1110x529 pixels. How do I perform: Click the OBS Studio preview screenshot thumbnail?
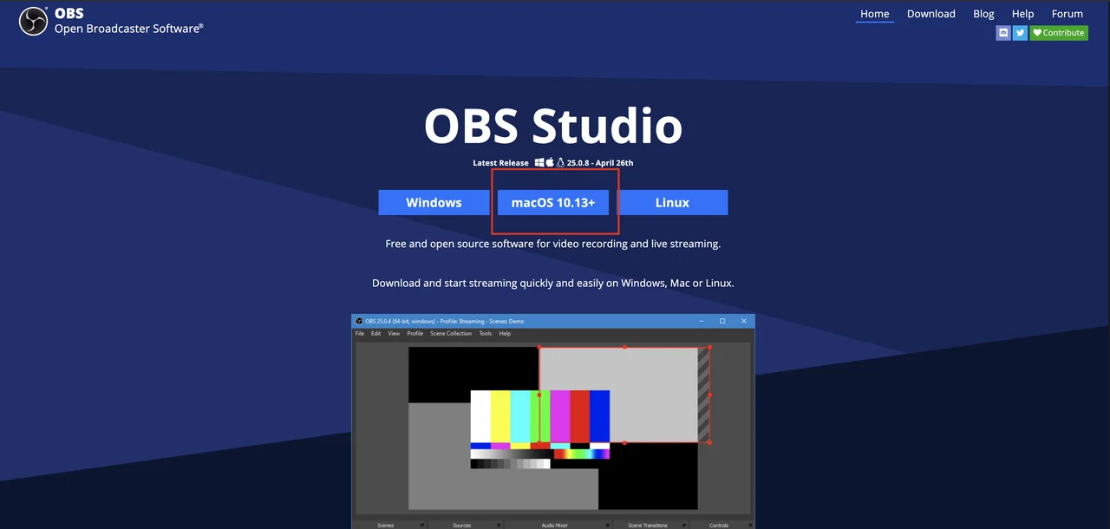tap(553, 421)
